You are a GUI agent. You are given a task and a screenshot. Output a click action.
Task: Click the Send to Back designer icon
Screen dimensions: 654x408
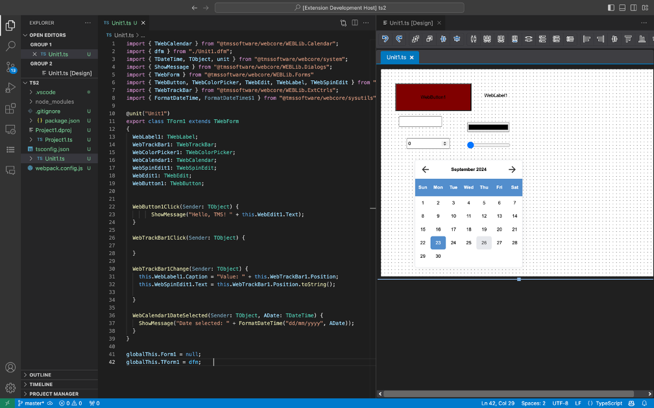pyautogui.click(x=430, y=39)
